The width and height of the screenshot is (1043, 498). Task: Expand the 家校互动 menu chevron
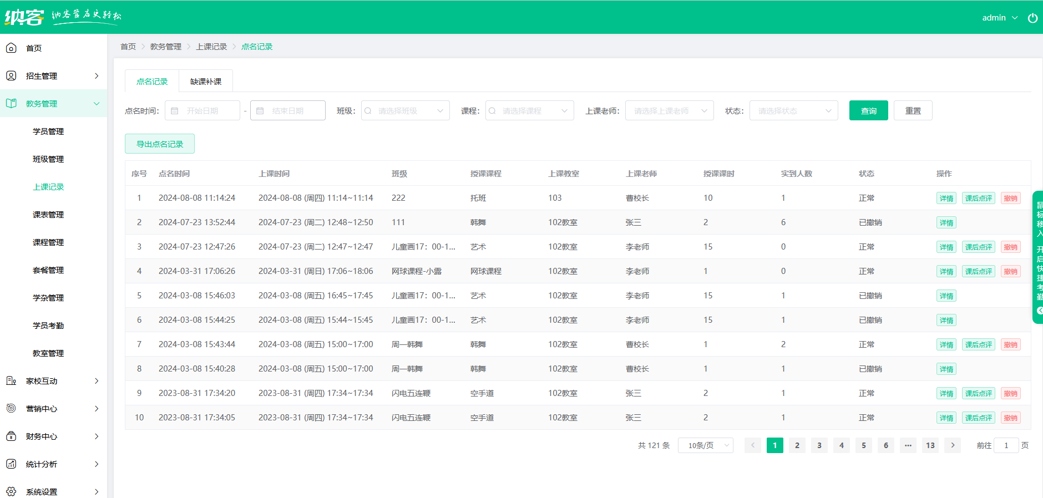97,381
